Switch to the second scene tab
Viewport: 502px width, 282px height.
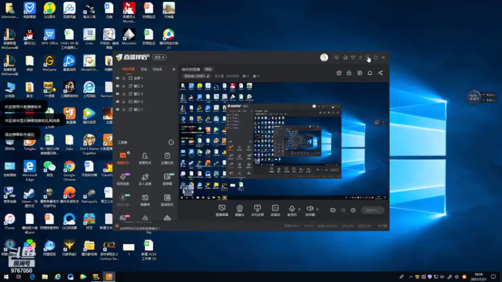point(144,69)
